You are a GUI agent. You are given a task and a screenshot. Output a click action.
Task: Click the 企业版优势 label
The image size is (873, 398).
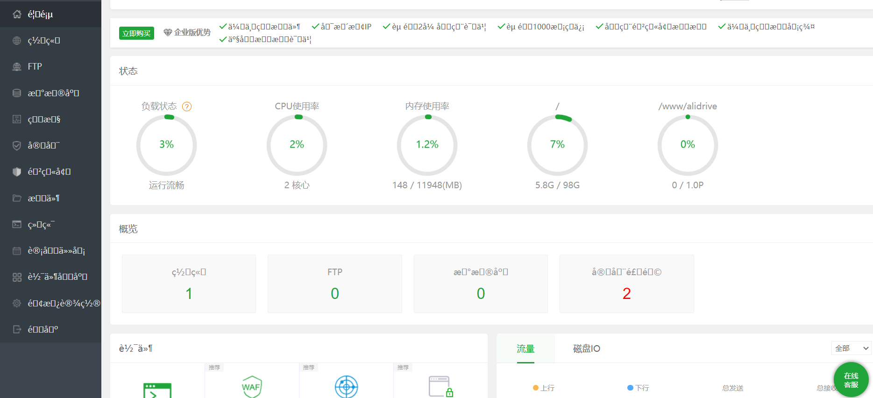[x=192, y=32]
